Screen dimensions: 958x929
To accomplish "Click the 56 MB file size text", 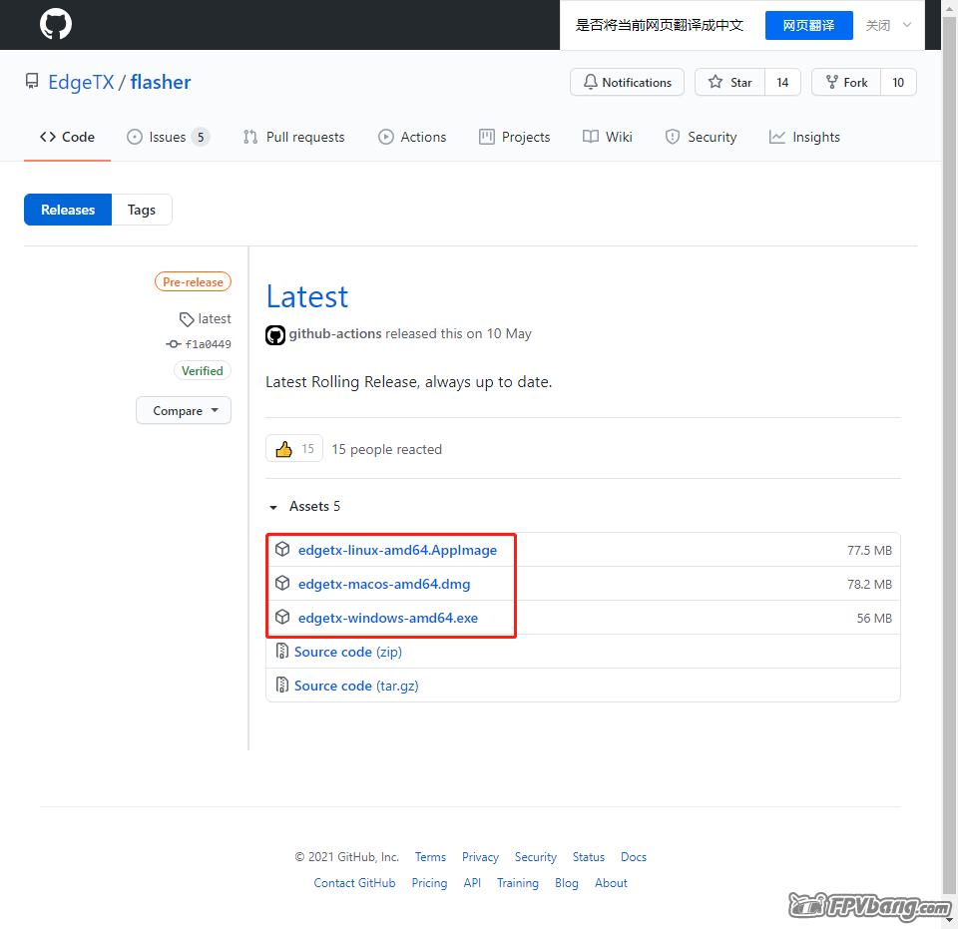I will (874, 618).
